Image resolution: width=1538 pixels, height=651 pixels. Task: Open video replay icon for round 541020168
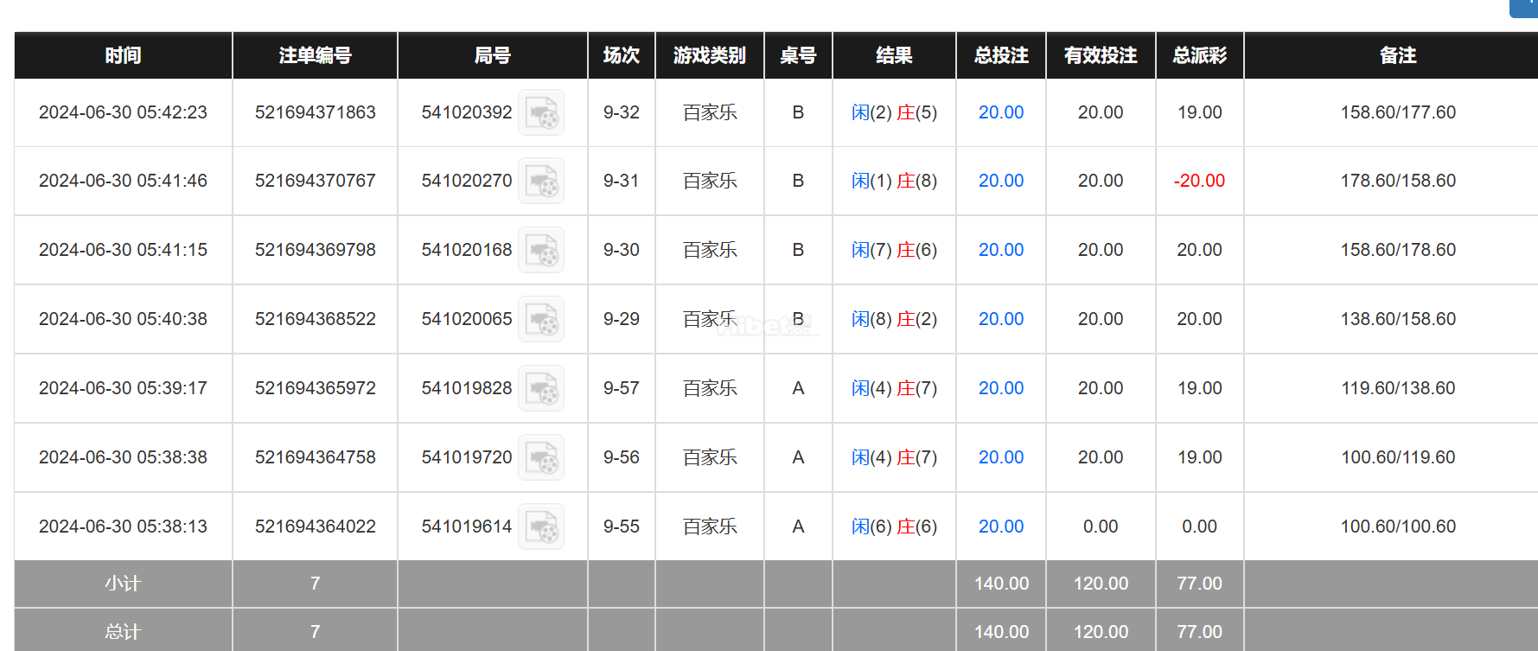coord(541,250)
